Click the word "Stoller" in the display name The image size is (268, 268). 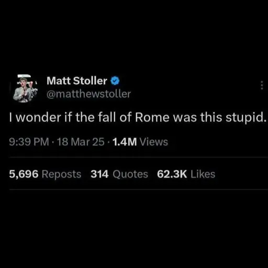pos(90,81)
